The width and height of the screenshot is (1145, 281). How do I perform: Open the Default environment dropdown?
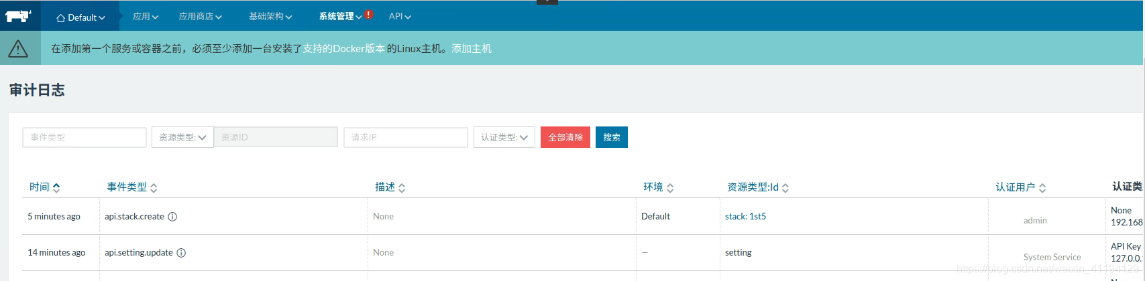pos(80,17)
